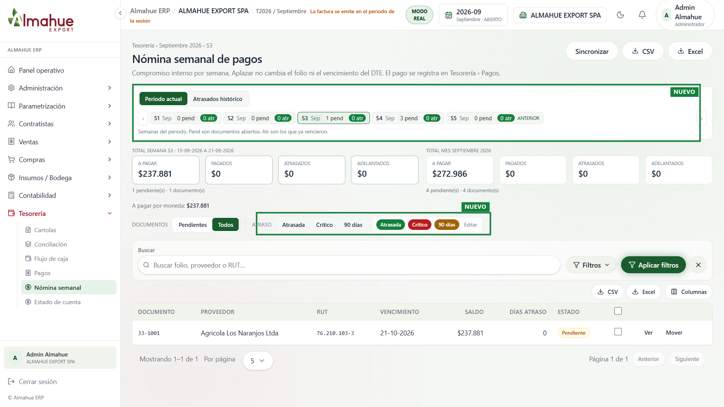Toggle Atrasada atraso filter
The image size is (724, 407).
pyautogui.click(x=293, y=225)
